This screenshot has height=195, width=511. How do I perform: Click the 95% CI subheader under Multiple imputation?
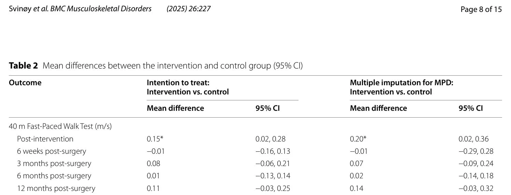pos(471,108)
